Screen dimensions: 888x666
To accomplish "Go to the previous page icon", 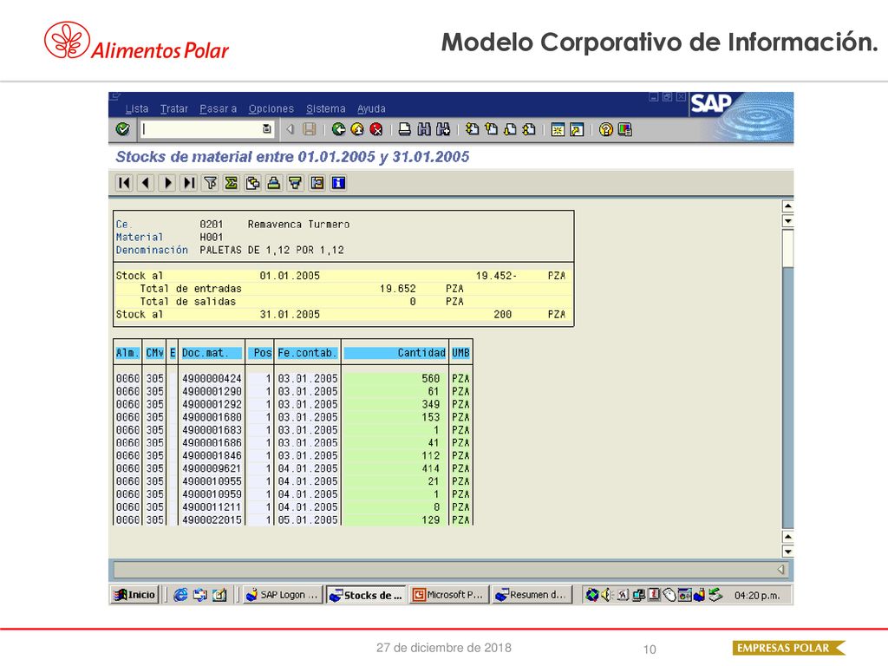I will 491,130.
